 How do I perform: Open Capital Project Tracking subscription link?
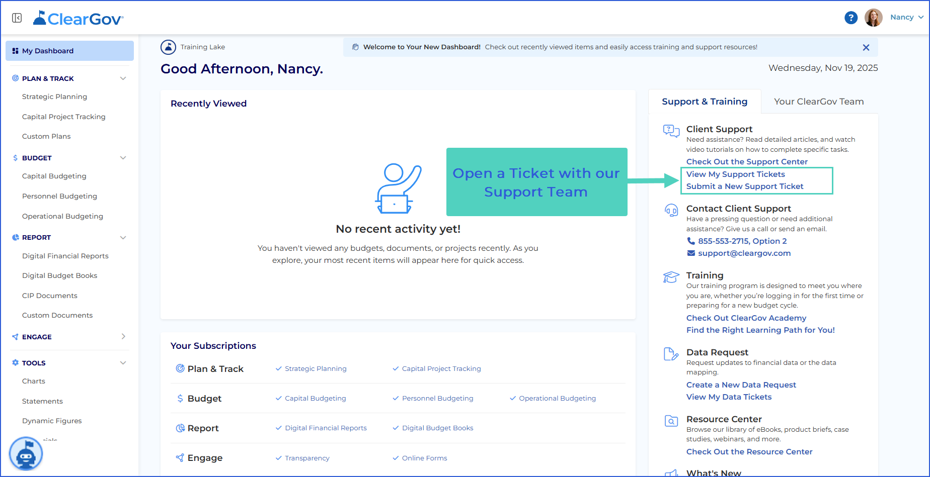tap(441, 368)
